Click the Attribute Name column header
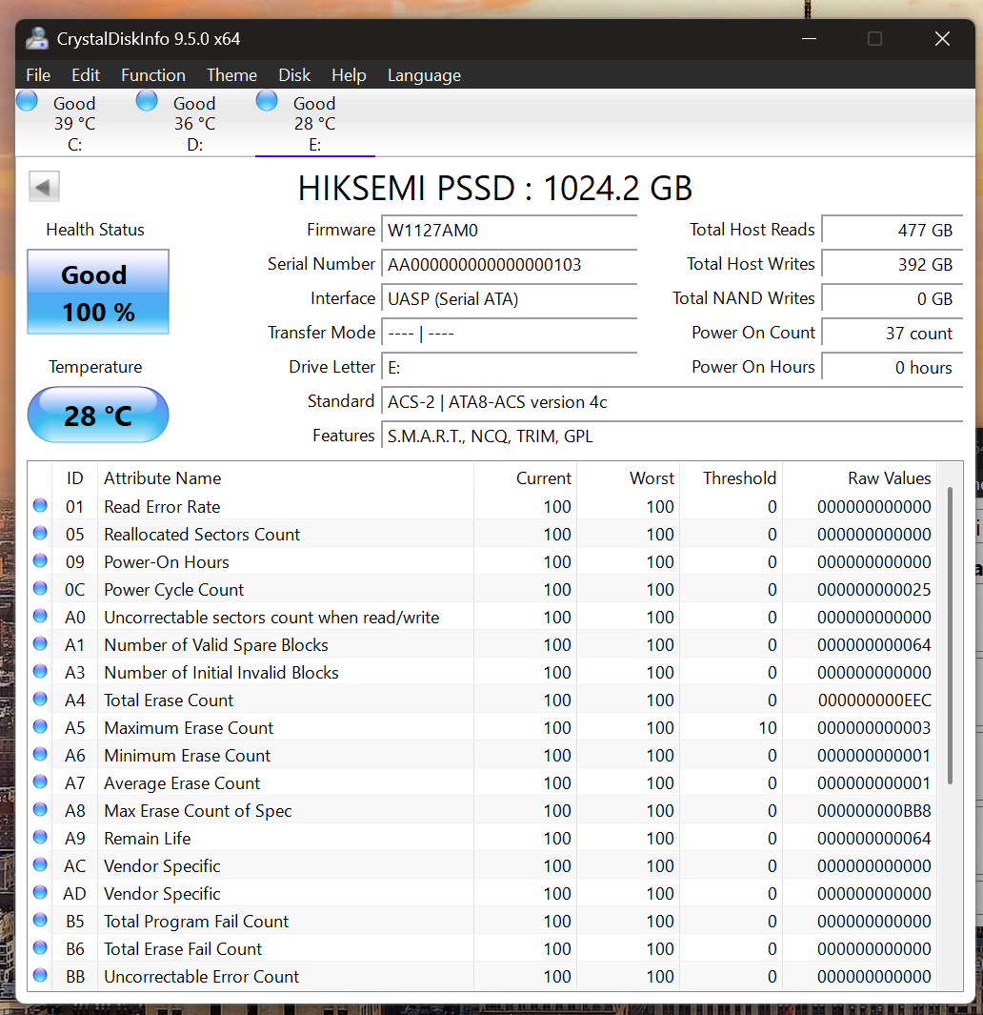Viewport: 983px width, 1015px height. click(286, 478)
